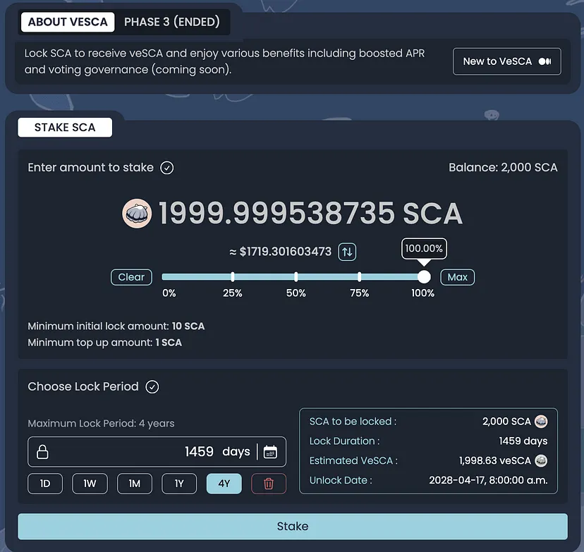
Task: Open the calendar date picker icon
Action: pyautogui.click(x=270, y=452)
